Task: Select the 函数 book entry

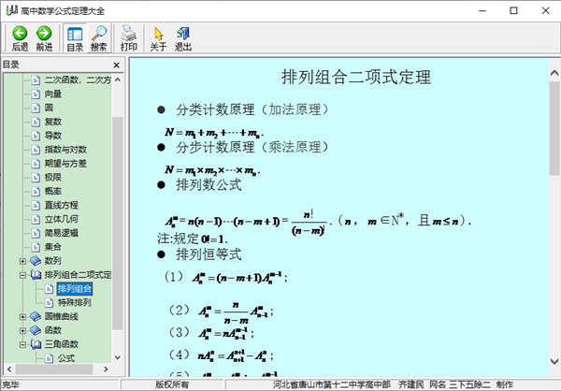Action: point(53,330)
